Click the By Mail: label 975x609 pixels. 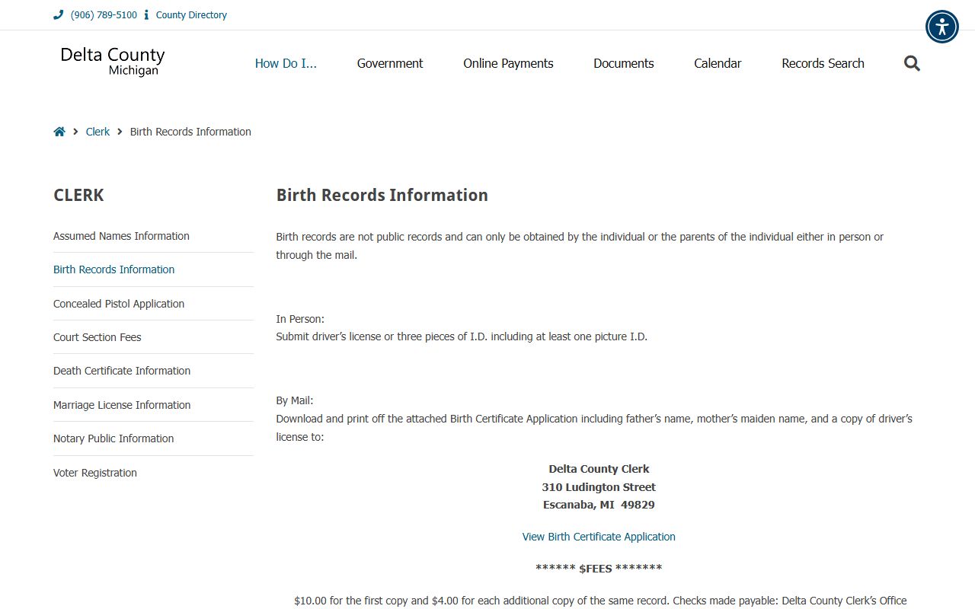(x=295, y=400)
